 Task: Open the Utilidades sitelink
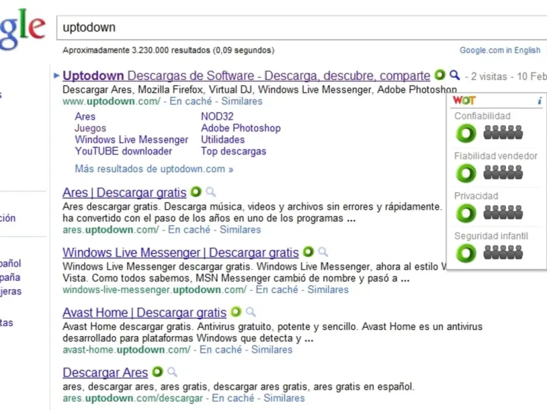(x=223, y=140)
